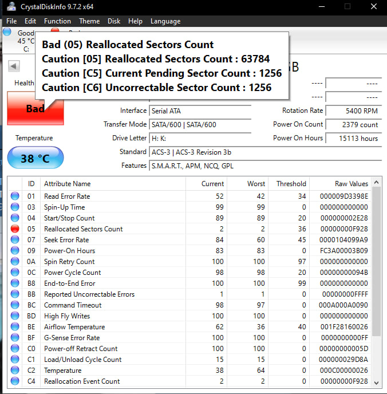387x394 pixels.
Task: Click the Rotation Rate value 5400 RPM
Action: click(354, 111)
